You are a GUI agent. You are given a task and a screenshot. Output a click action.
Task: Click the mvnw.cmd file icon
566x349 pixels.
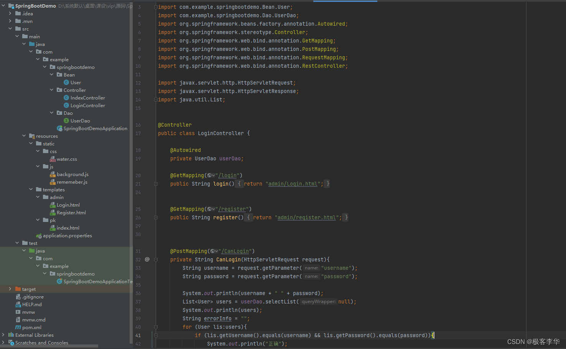point(18,320)
